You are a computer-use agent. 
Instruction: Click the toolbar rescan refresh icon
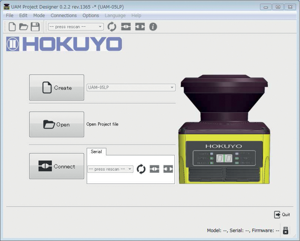pos(112,27)
